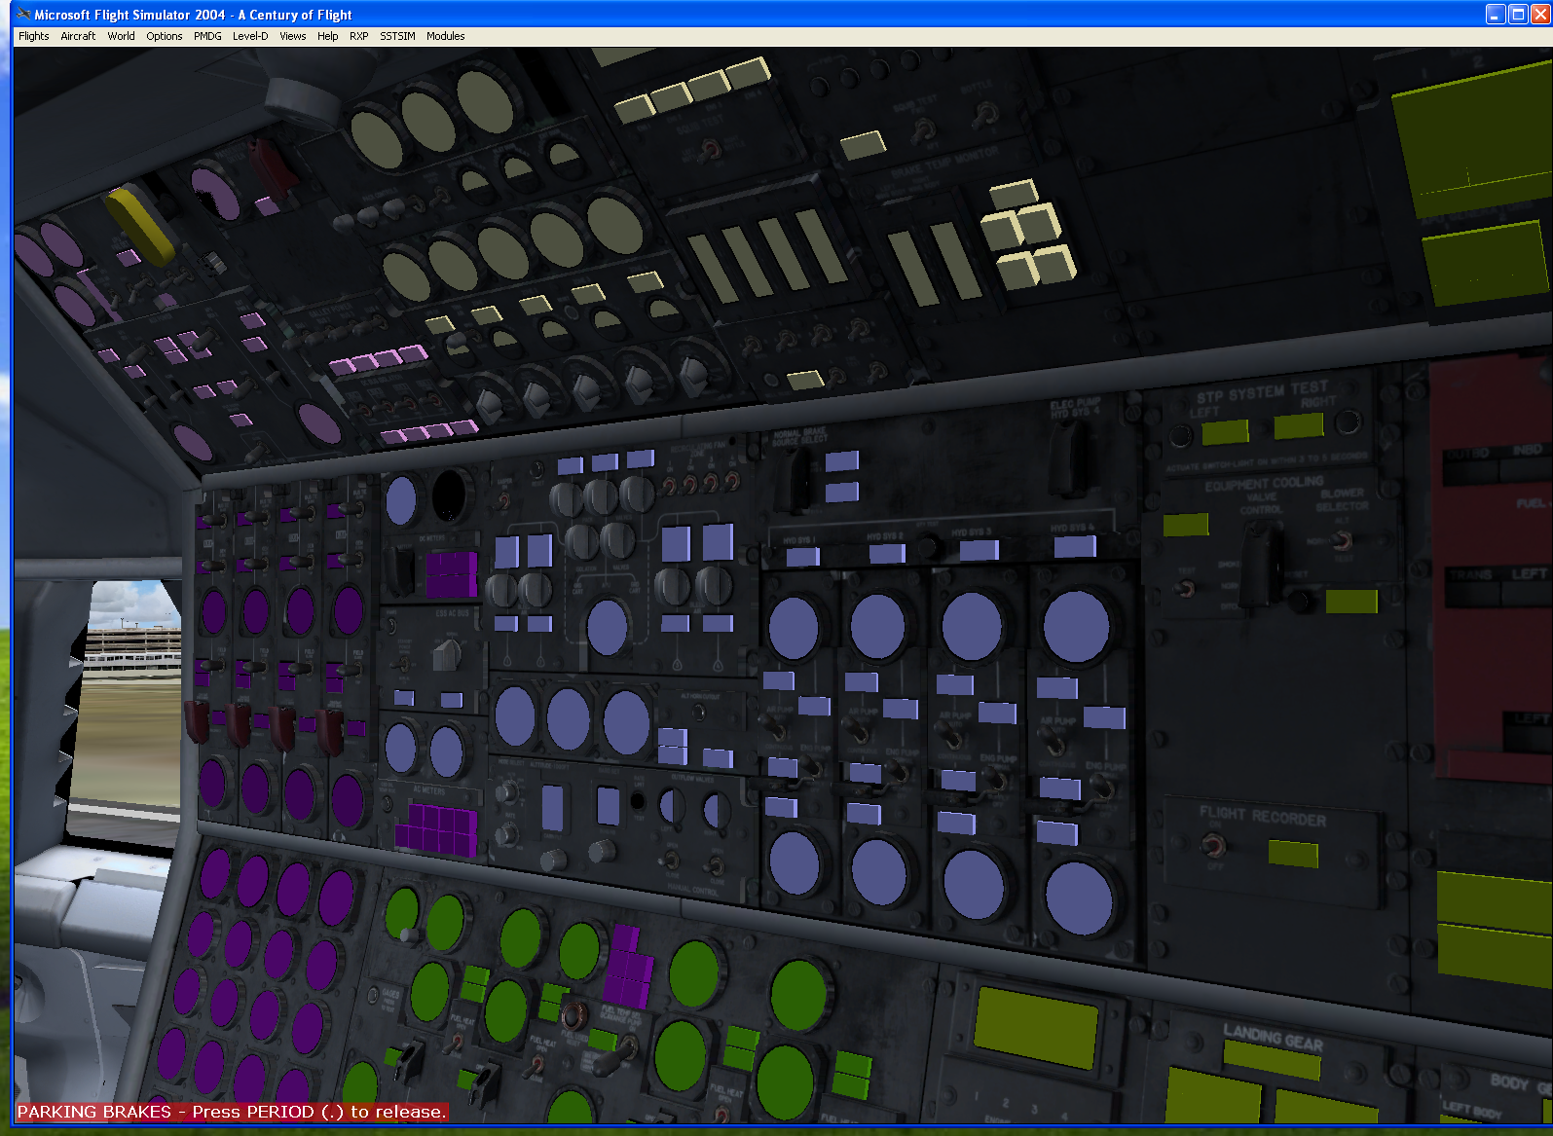
Task: Push the SYS TEST button between HYD SYS lights
Action: pos(928,547)
